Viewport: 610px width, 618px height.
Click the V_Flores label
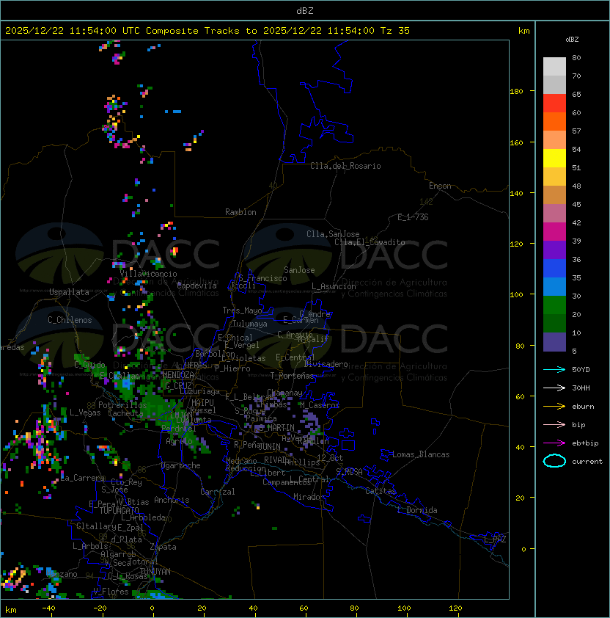(111, 592)
